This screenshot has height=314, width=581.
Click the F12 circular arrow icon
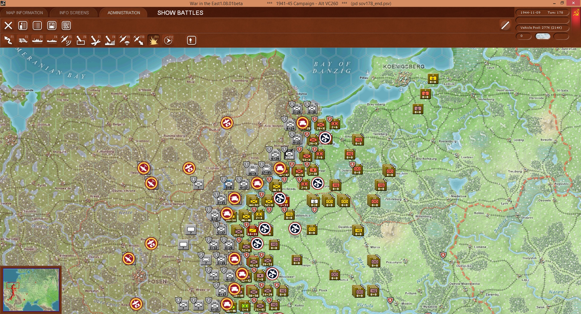168,40
